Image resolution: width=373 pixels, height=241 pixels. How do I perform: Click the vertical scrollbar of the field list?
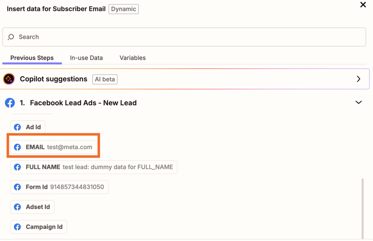point(362,209)
